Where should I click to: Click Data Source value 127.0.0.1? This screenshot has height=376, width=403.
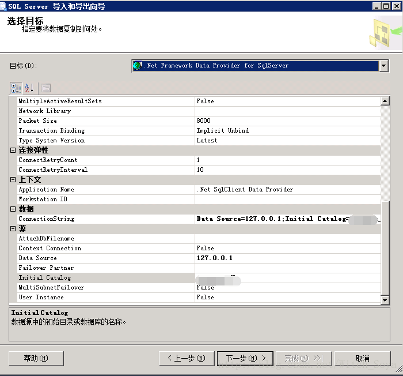pyautogui.click(x=288, y=258)
